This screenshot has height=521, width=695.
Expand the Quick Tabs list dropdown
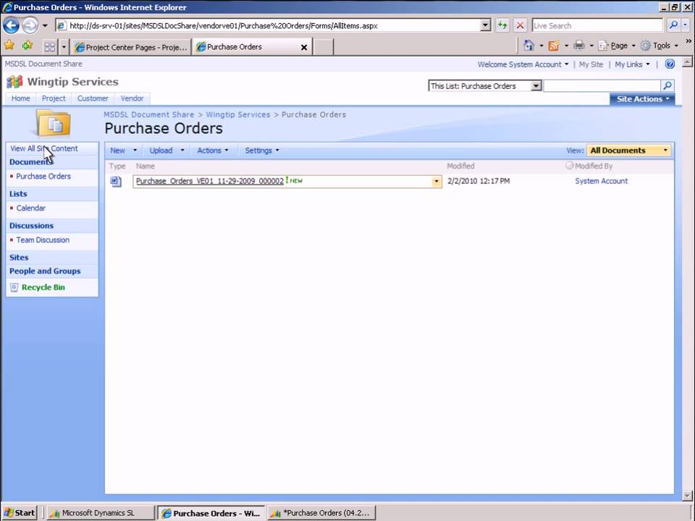click(x=64, y=46)
